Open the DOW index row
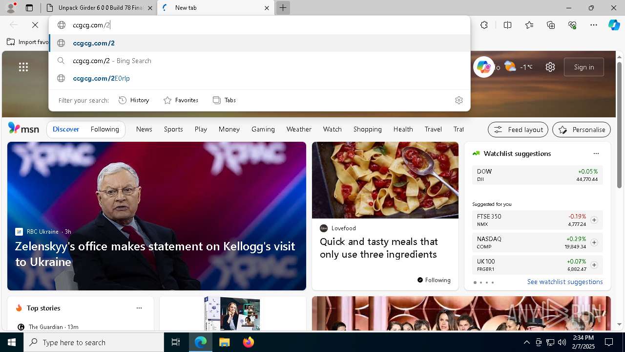The height and width of the screenshot is (352, 625). 537,175
